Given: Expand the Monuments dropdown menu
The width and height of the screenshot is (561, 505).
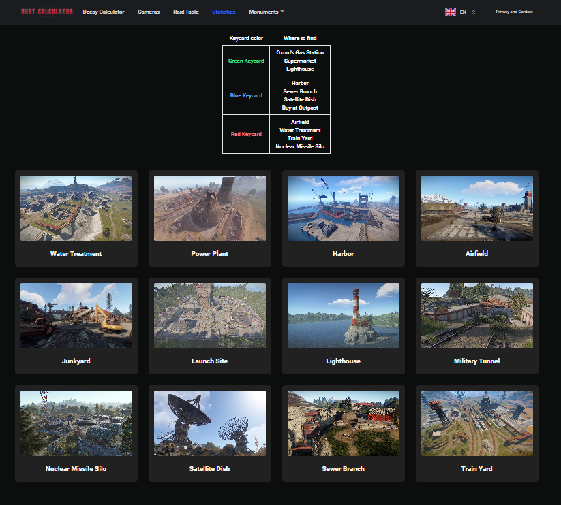Looking at the screenshot, I should pyautogui.click(x=267, y=12).
